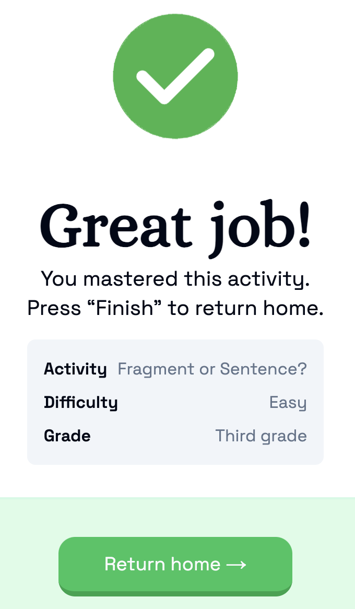This screenshot has height=609, width=355.
Task: Click the Third grade value
Action: click(261, 436)
